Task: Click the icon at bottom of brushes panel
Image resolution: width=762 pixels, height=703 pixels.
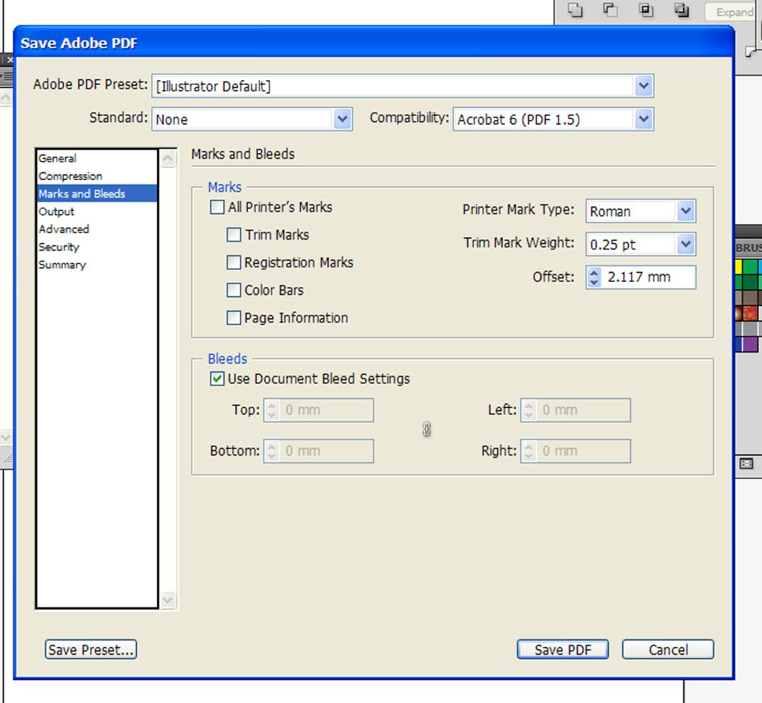Action: point(746,463)
